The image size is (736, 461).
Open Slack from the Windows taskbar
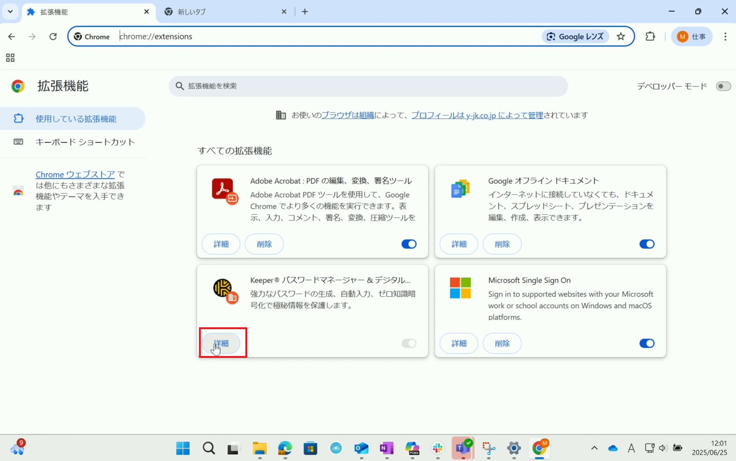pos(437,448)
